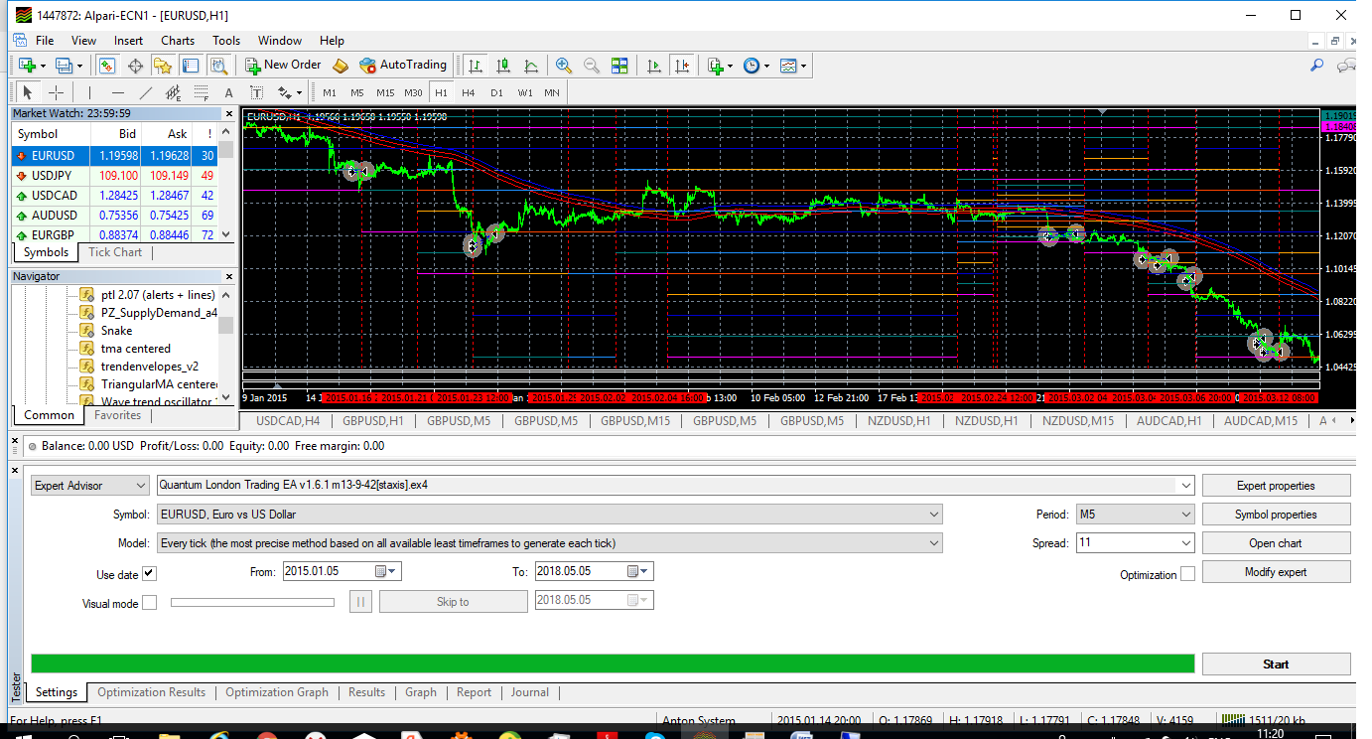
Task: Enable the Optimization checkbox
Action: click(1187, 574)
